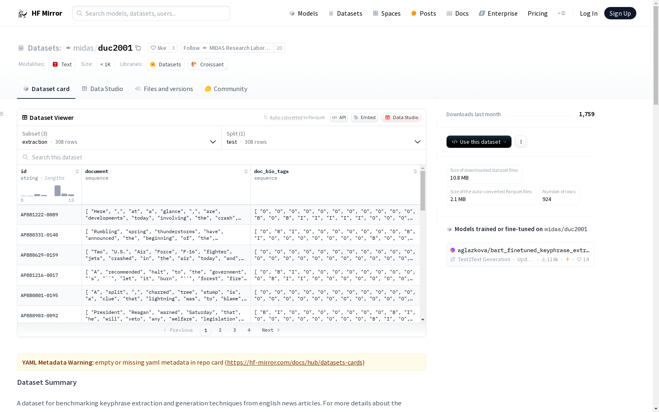Open Data Studio from viewer header
The height and width of the screenshot is (412, 659).
pos(401,117)
